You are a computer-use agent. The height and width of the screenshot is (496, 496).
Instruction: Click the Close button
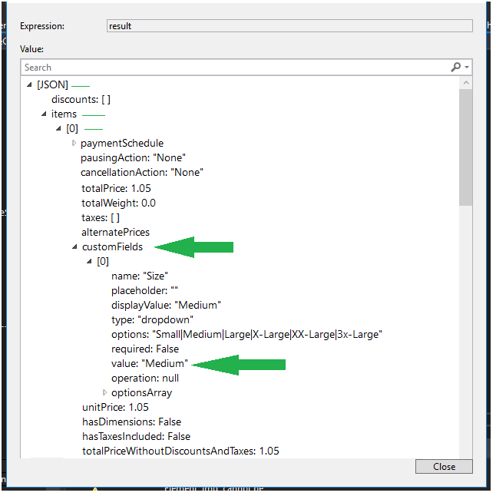[x=444, y=466]
